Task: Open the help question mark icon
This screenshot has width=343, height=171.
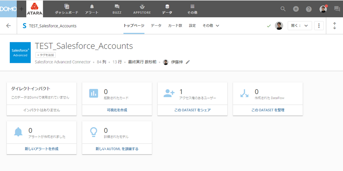Action: click(309, 9)
